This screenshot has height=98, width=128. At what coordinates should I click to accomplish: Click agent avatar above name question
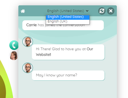[x=28, y=68]
